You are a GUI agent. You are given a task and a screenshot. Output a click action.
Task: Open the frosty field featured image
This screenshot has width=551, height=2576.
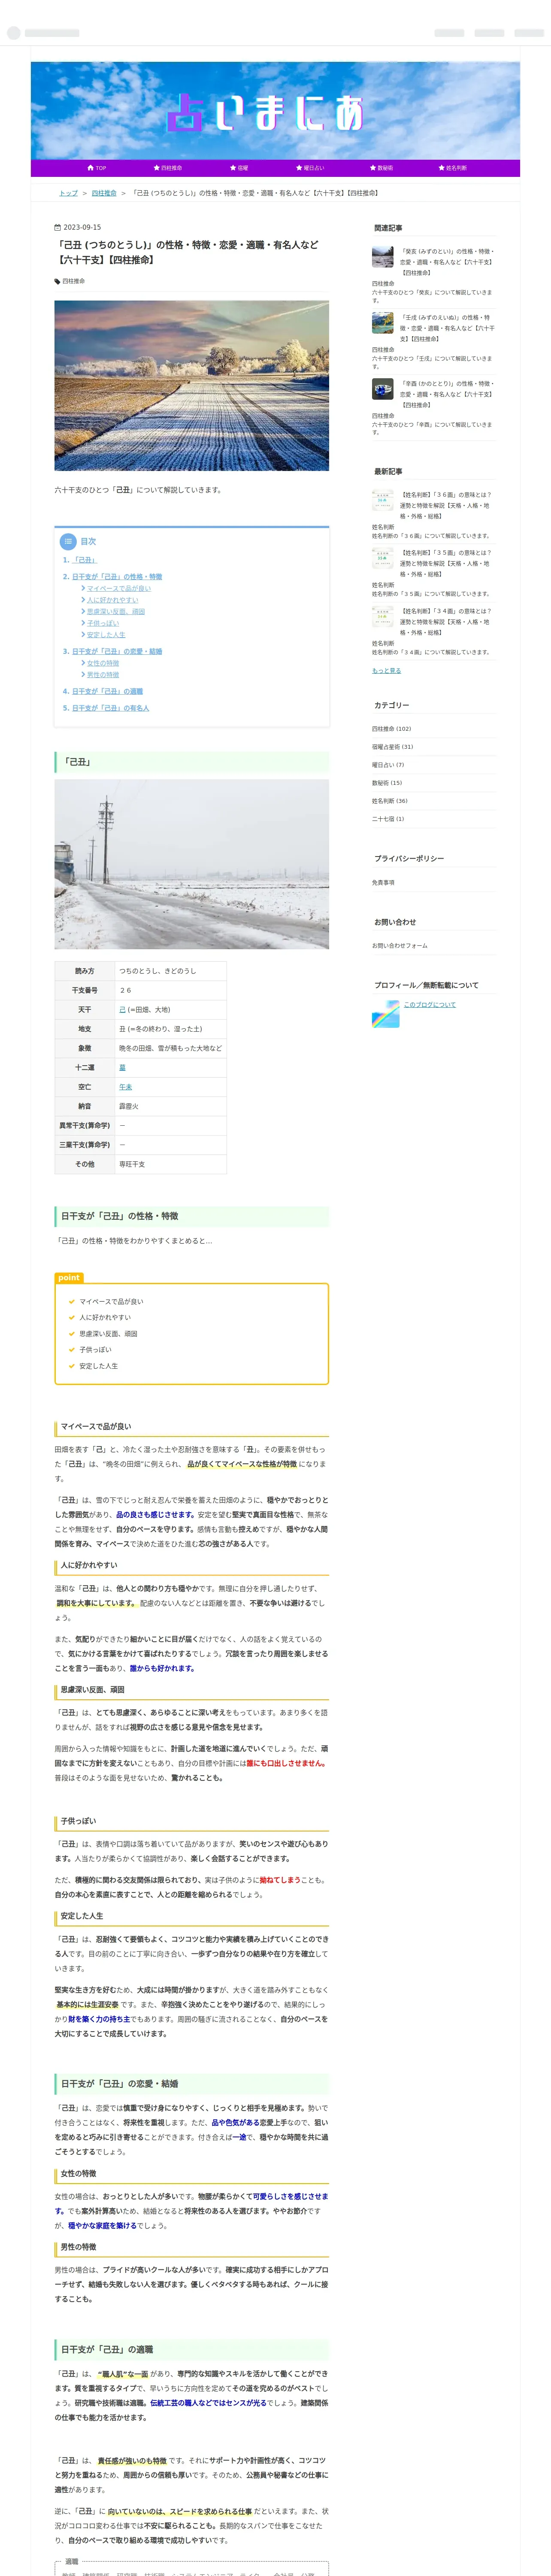point(191,386)
